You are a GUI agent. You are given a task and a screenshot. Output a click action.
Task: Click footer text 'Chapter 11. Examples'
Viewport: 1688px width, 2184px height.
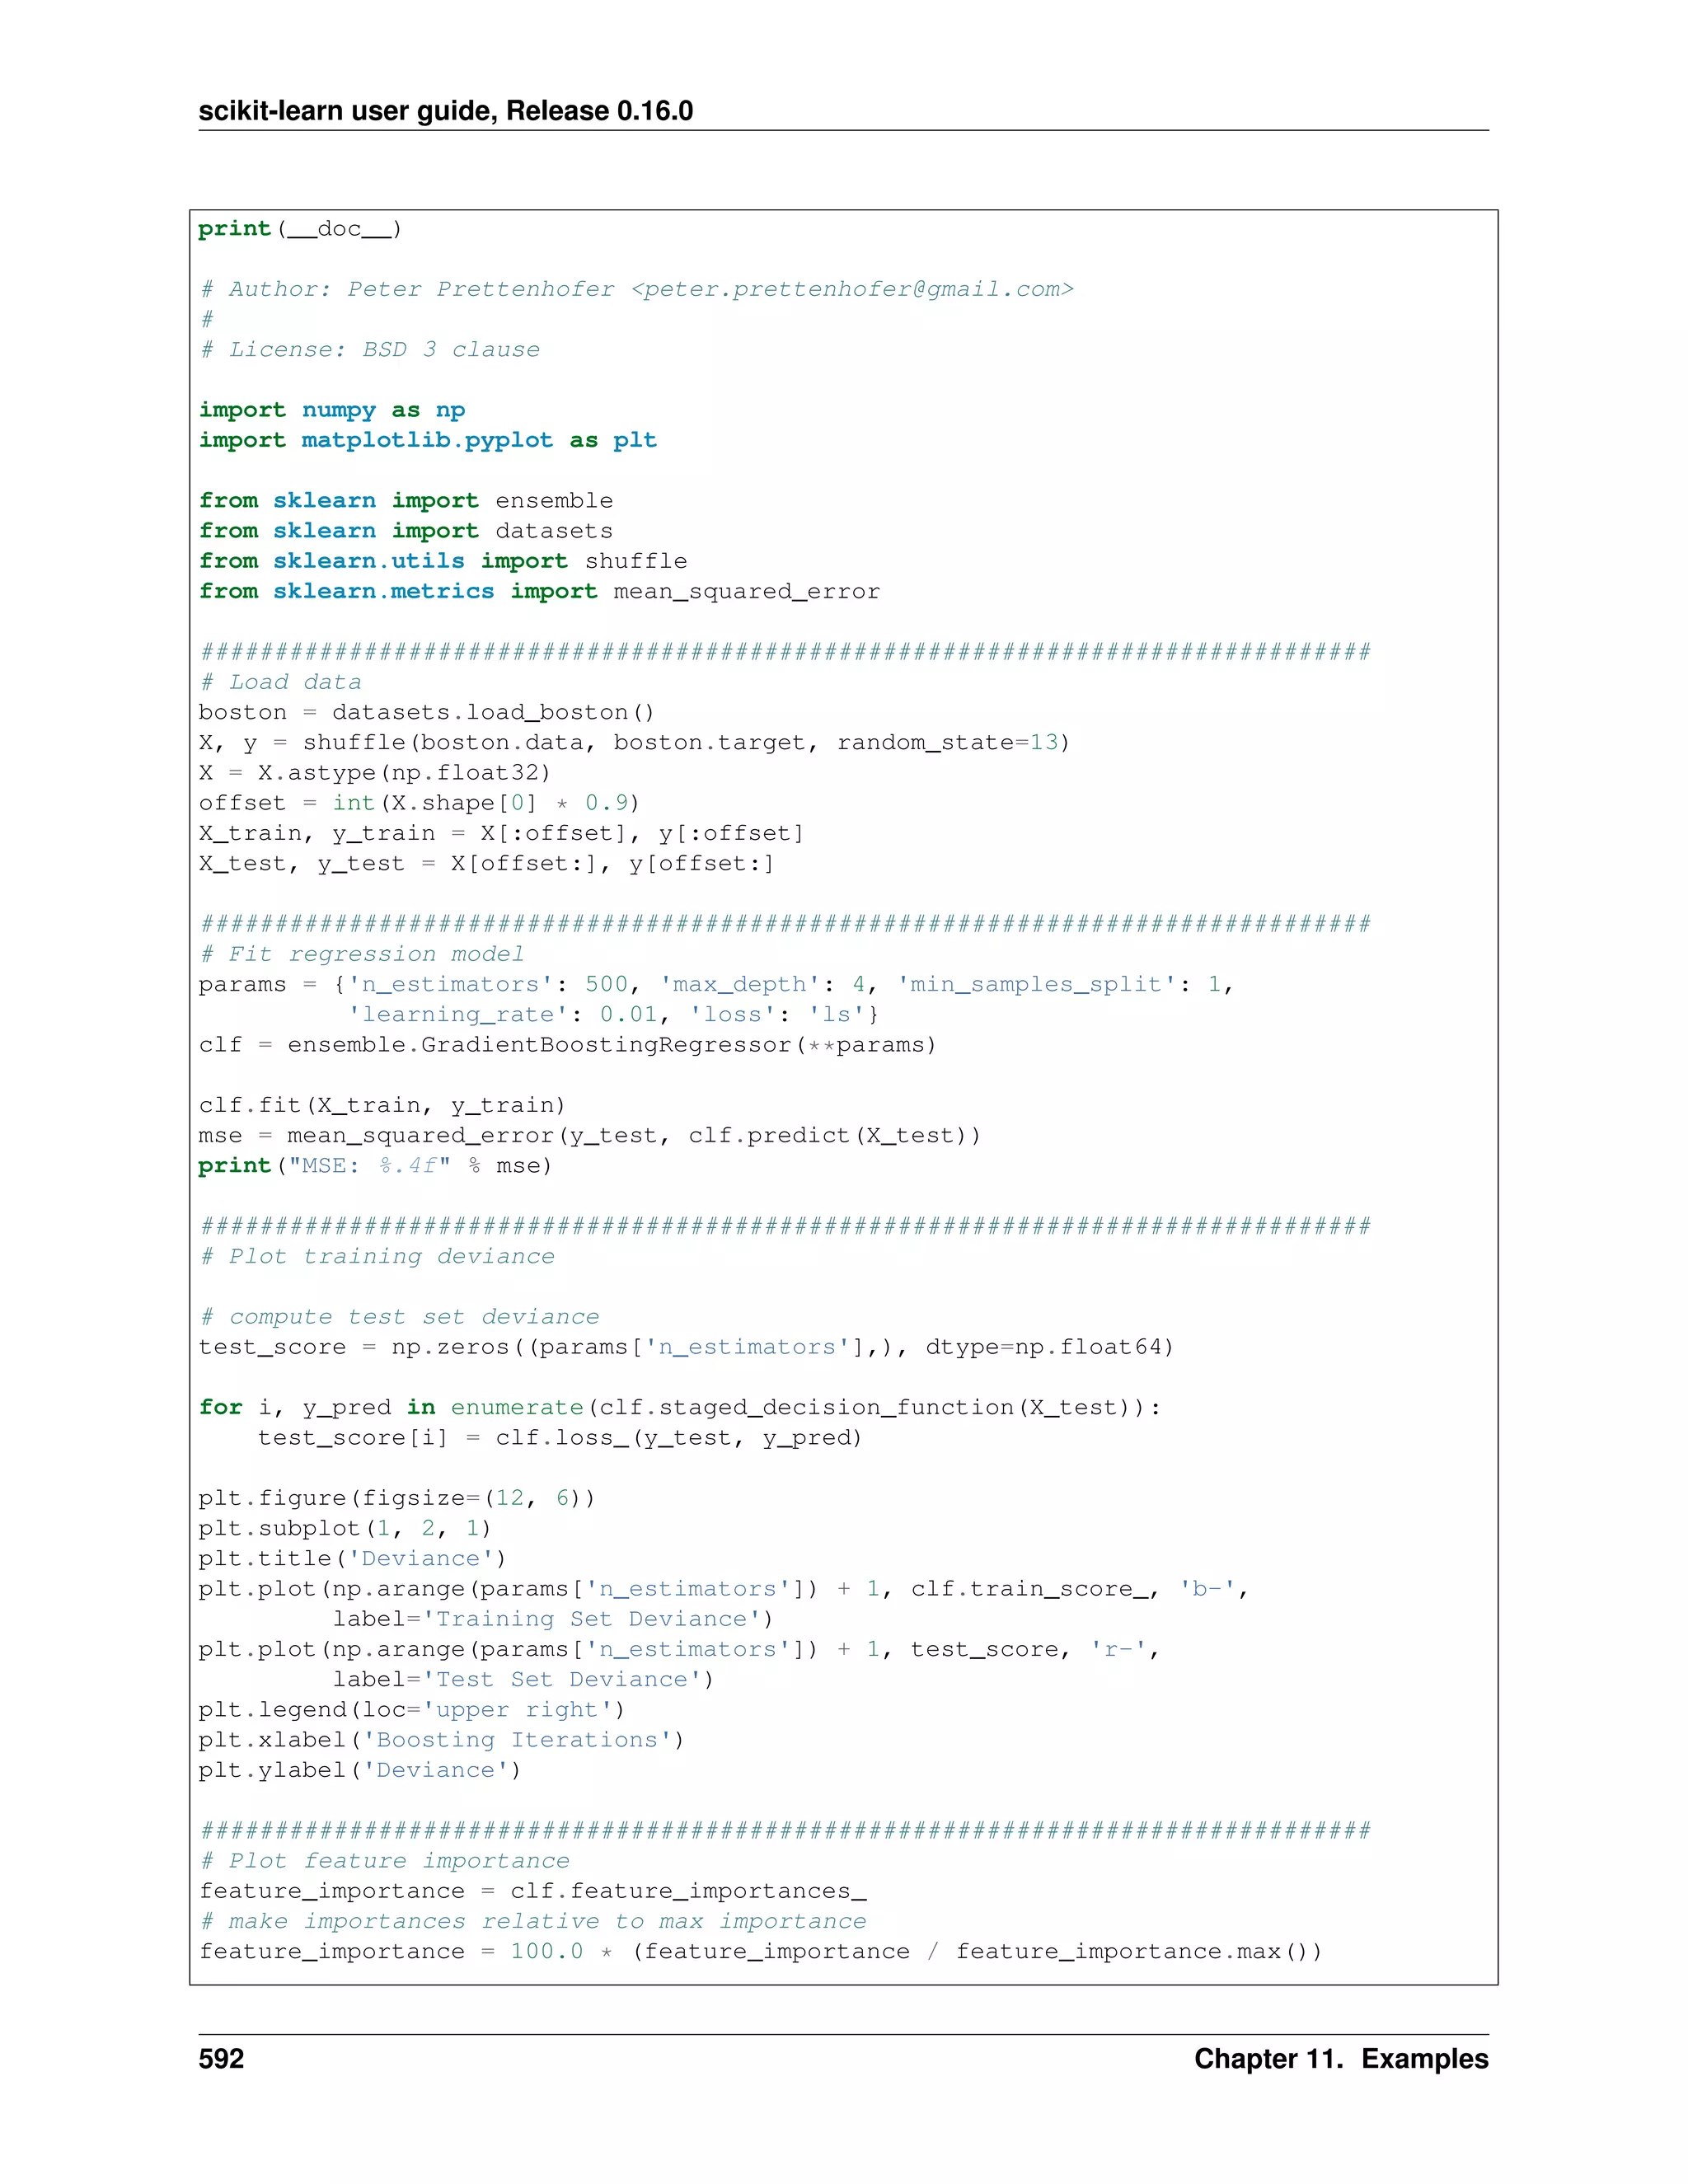click(x=1341, y=2058)
